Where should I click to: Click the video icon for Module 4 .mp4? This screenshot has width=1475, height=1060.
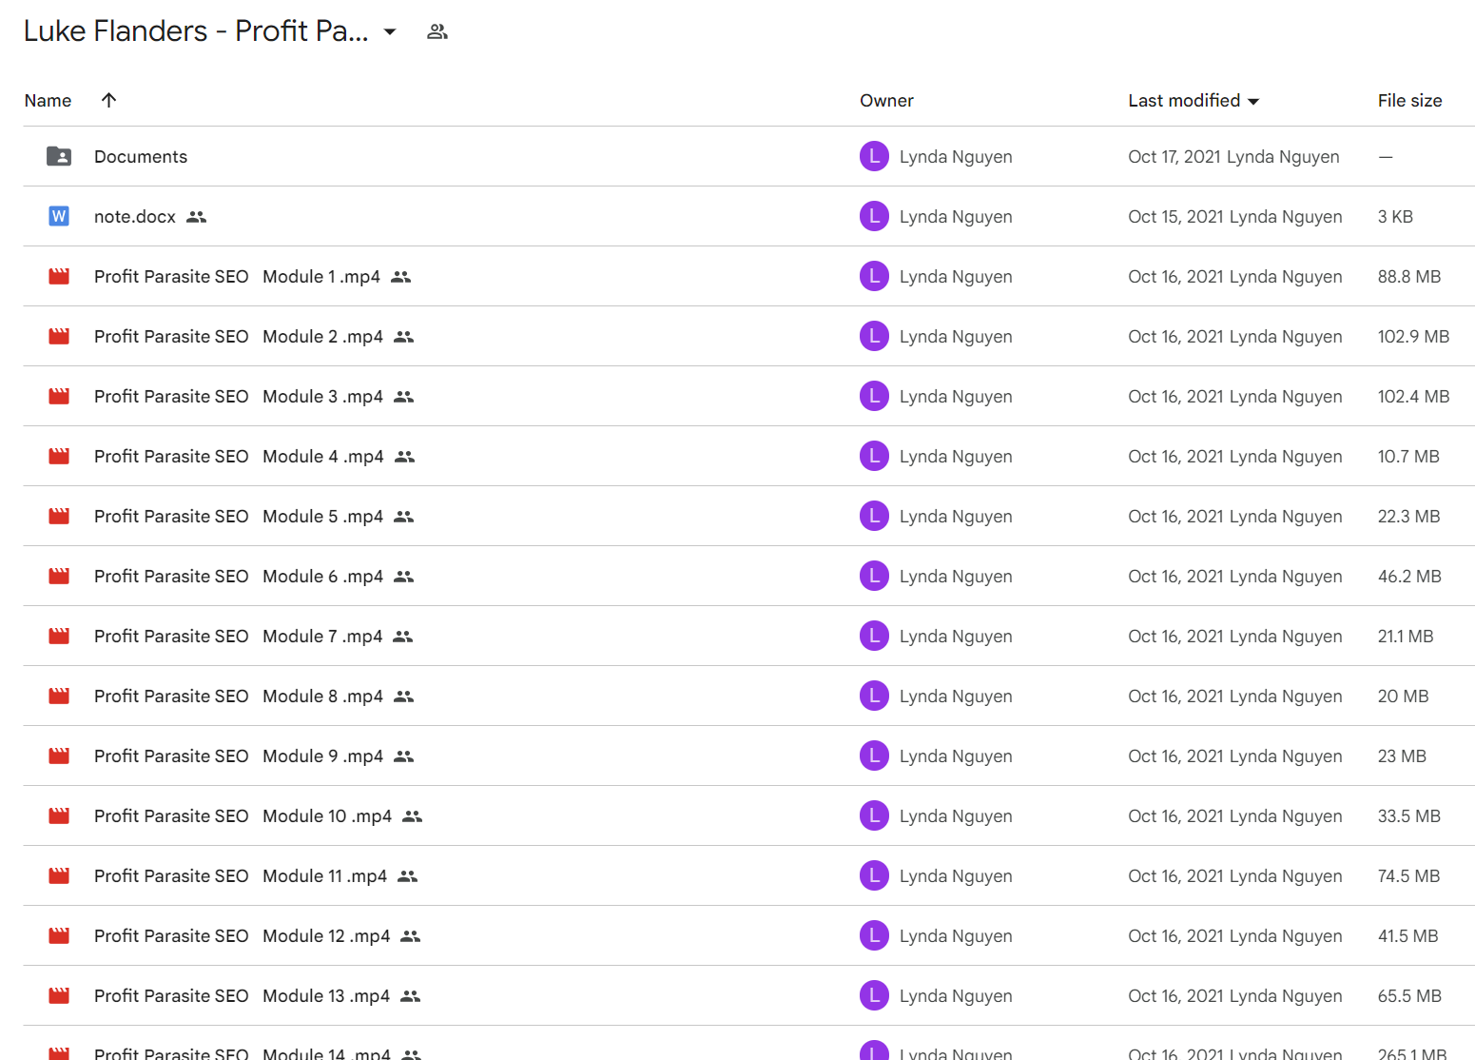[x=59, y=456]
